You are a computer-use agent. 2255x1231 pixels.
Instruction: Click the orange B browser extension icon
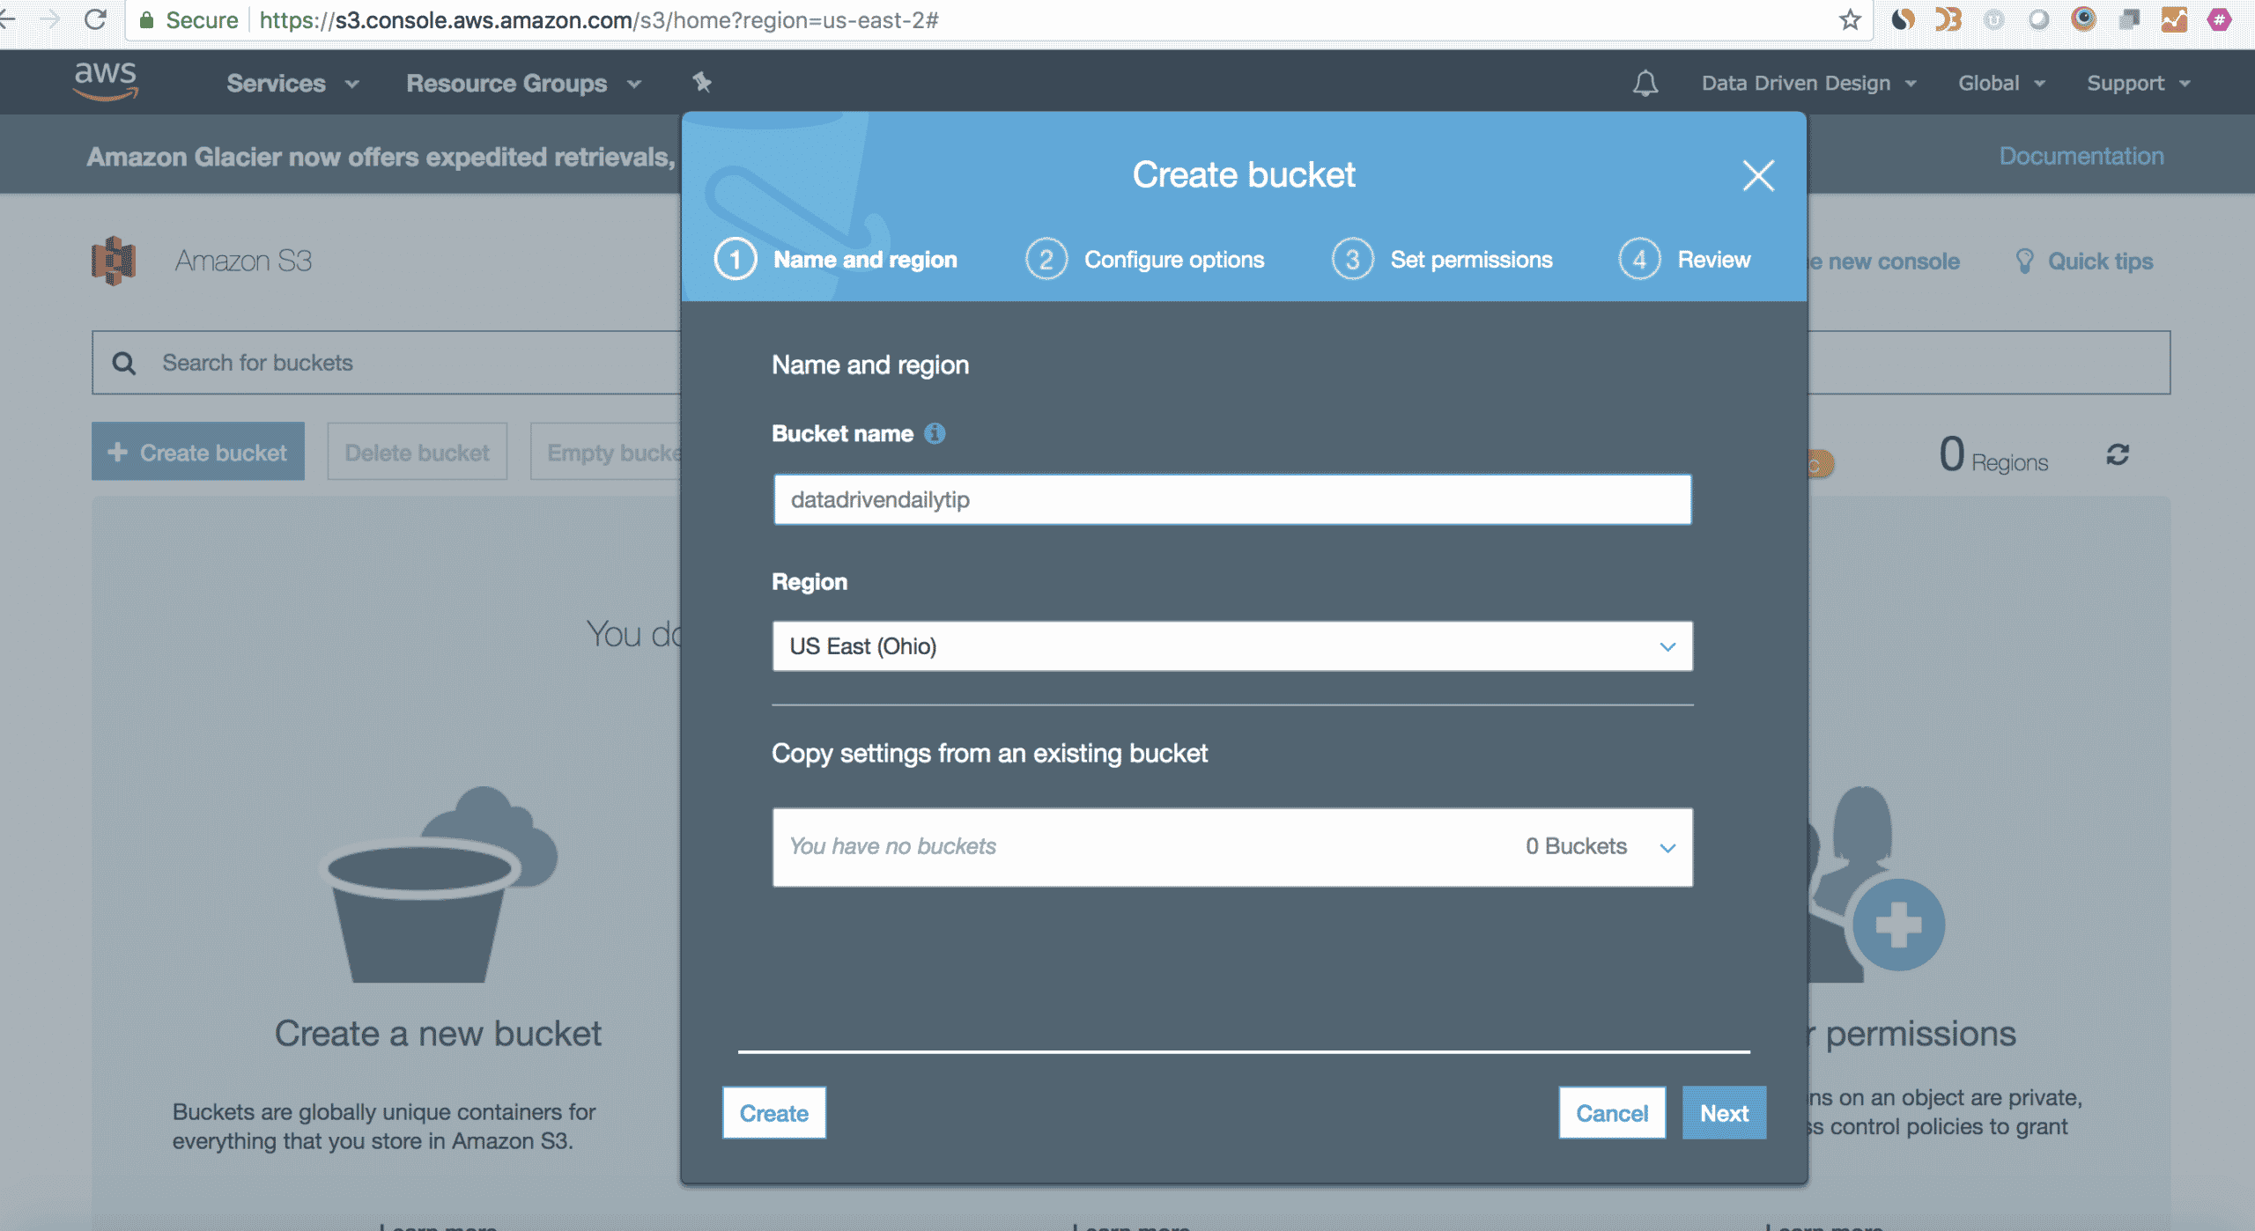(1948, 19)
